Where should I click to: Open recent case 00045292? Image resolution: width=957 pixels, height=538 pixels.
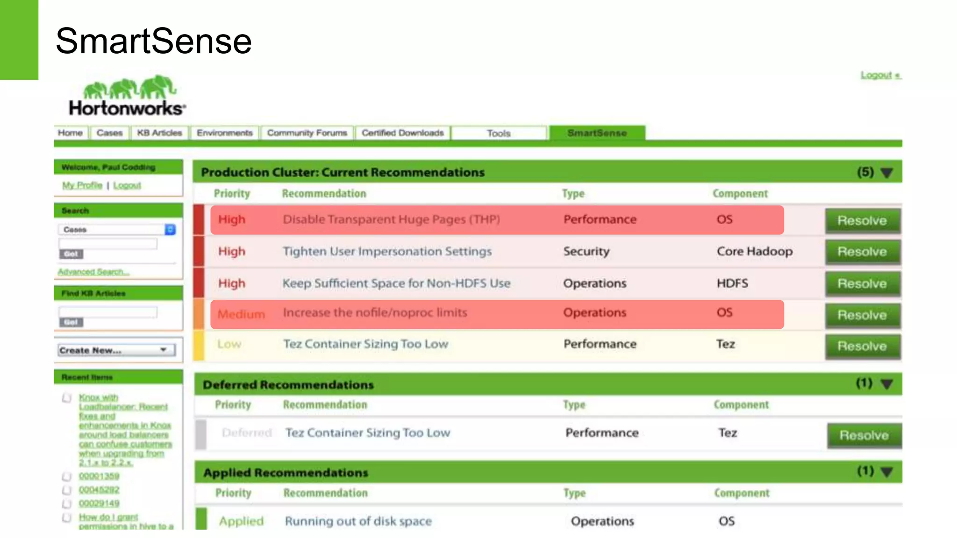pyautogui.click(x=99, y=489)
